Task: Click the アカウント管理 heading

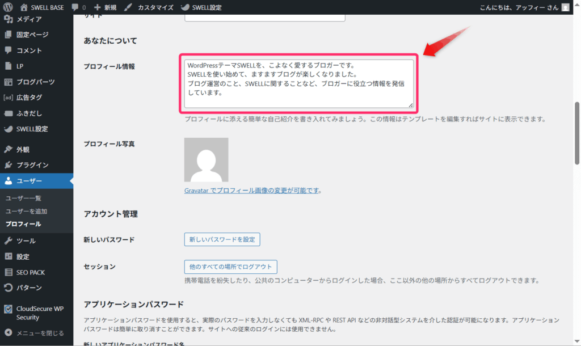Action: (111, 214)
